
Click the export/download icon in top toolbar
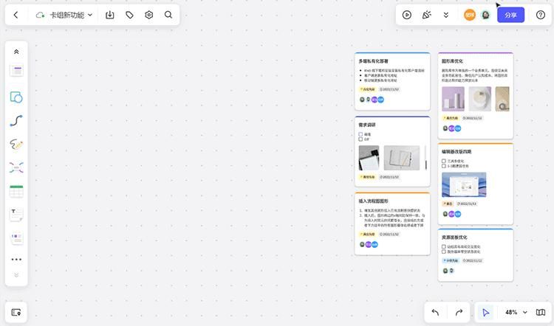[x=110, y=15]
